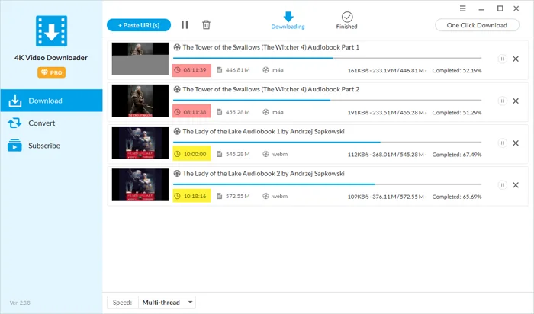The image size is (534, 314).
Task: Click webm format icon in Lake Audiobook 2 row
Action: click(x=265, y=196)
